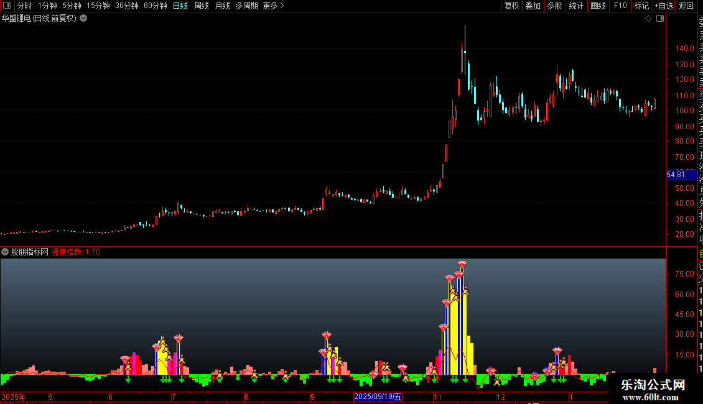Click the 强度指数: 1.70 indicator value

tap(75, 252)
